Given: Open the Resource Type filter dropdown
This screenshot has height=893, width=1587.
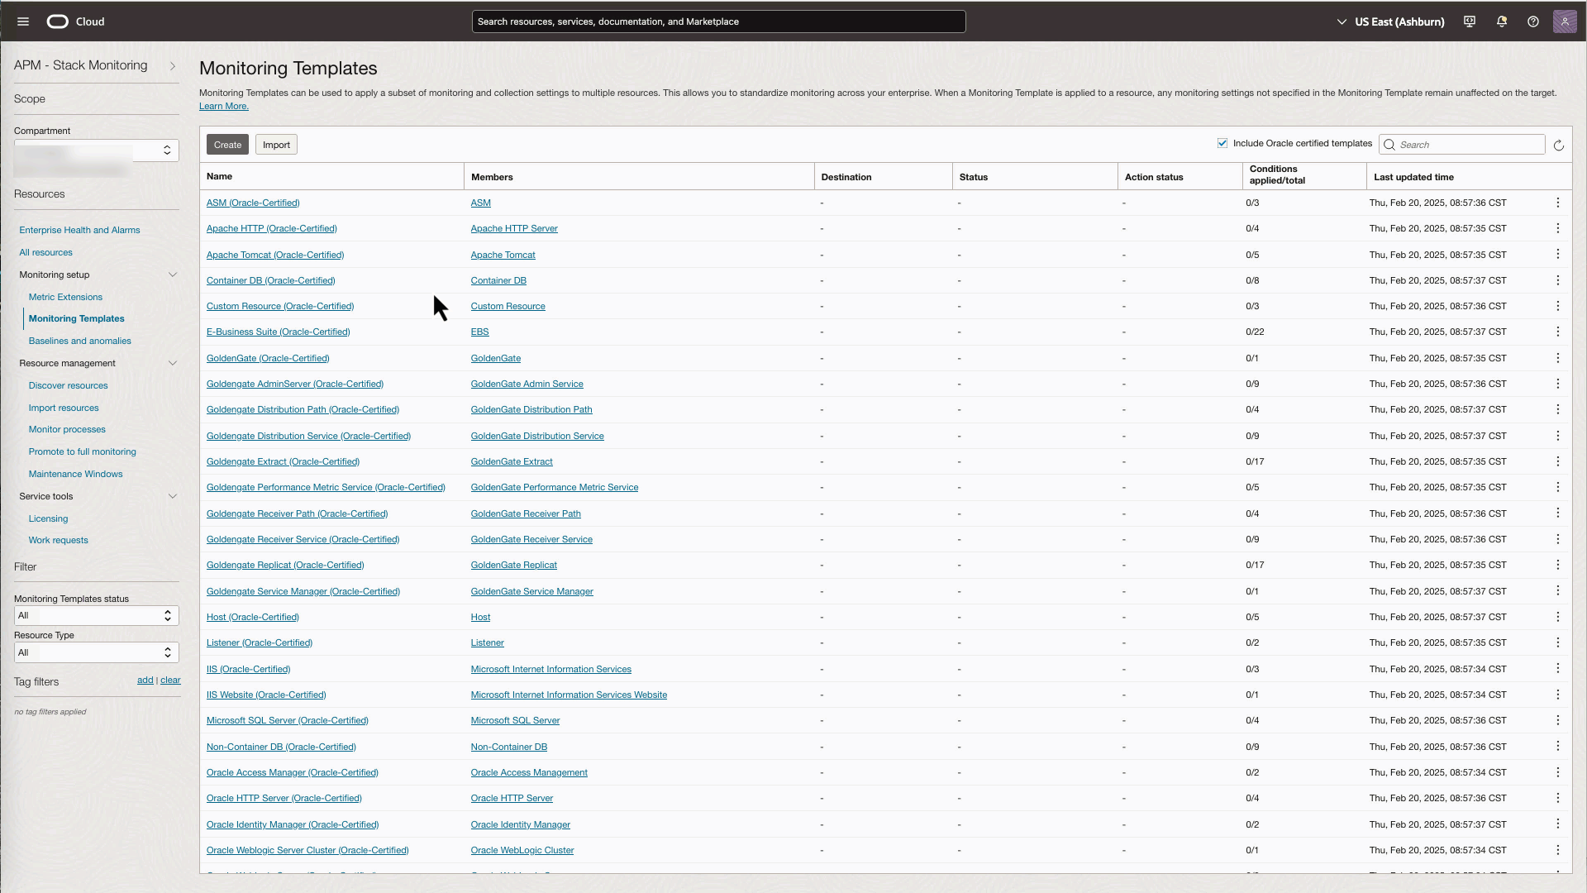Looking at the screenshot, I should pyautogui.click(x=96, y=652).
